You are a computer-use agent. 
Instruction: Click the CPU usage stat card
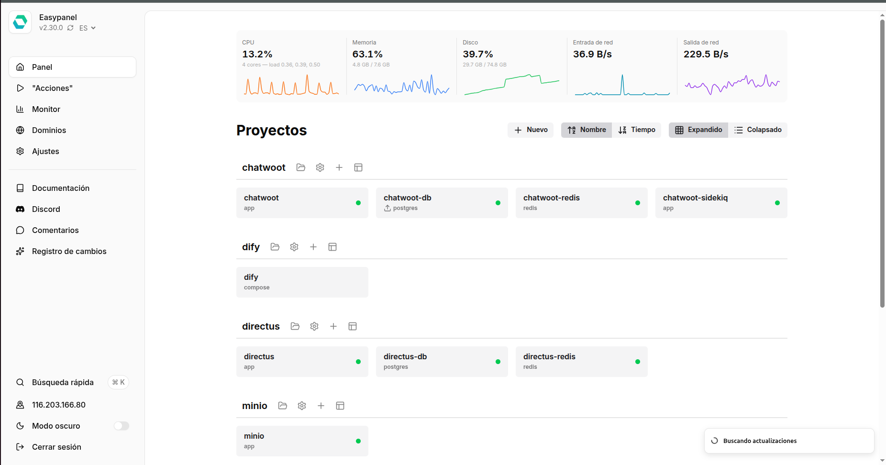(x=291, y=66)
